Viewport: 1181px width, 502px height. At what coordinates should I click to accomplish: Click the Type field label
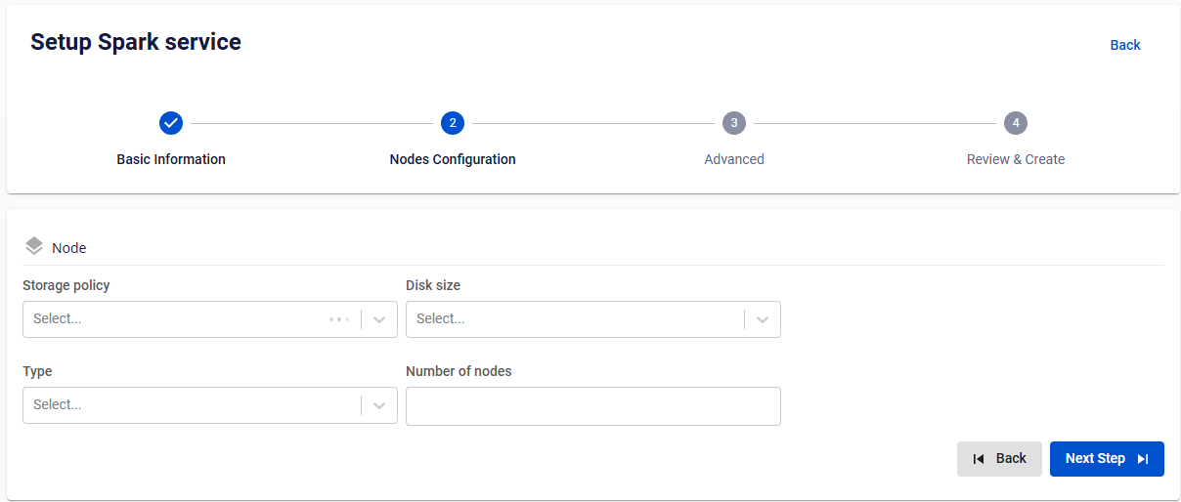click(37, 371)
